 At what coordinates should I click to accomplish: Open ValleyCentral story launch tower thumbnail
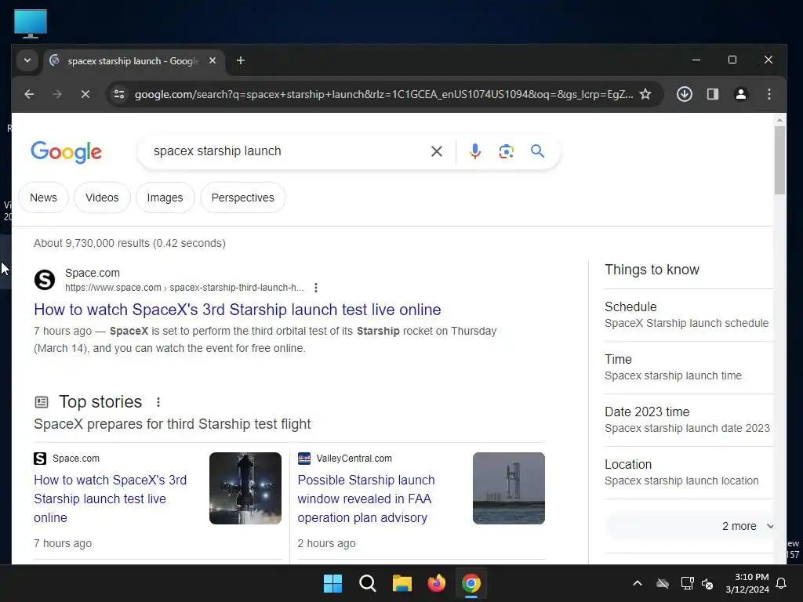coord(508,488)
